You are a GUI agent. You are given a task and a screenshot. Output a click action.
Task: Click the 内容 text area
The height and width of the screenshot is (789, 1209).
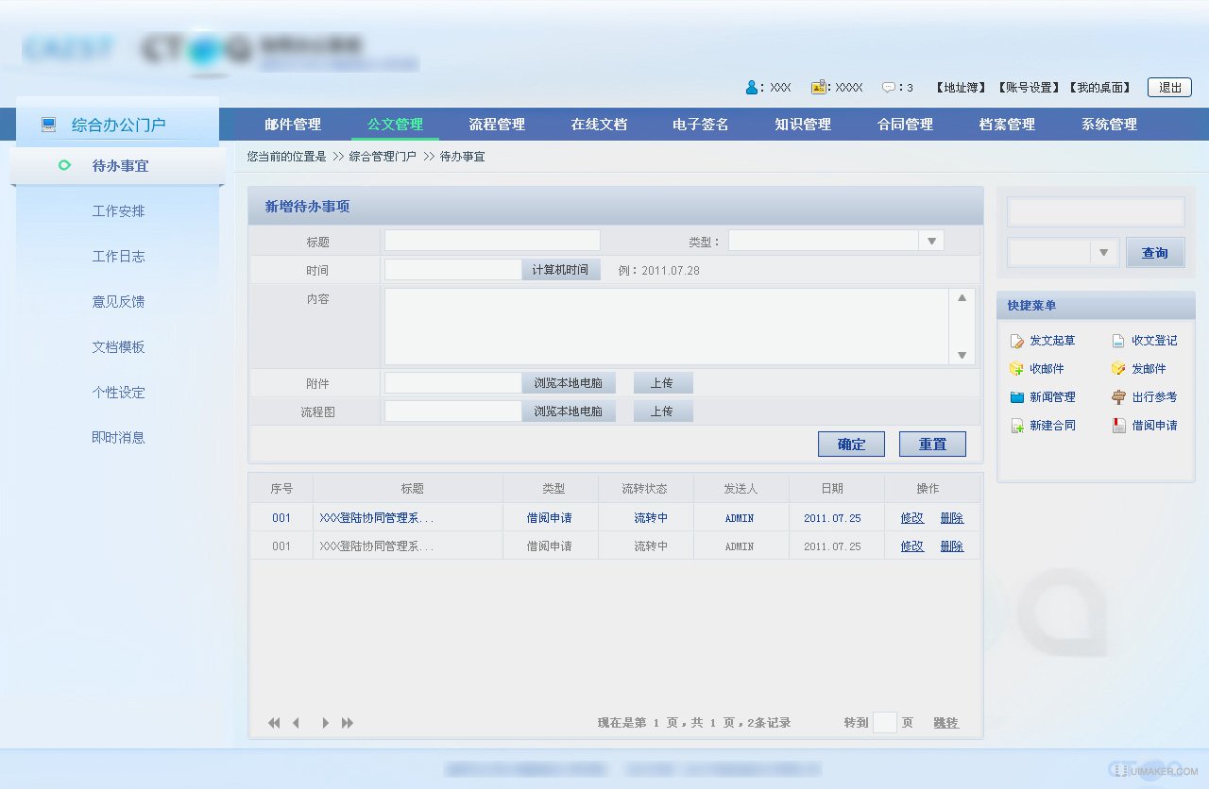pos(667,327)
